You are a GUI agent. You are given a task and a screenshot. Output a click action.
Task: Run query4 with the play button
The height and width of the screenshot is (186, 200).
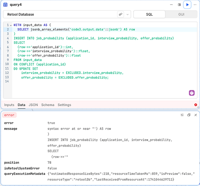(187, 5)
